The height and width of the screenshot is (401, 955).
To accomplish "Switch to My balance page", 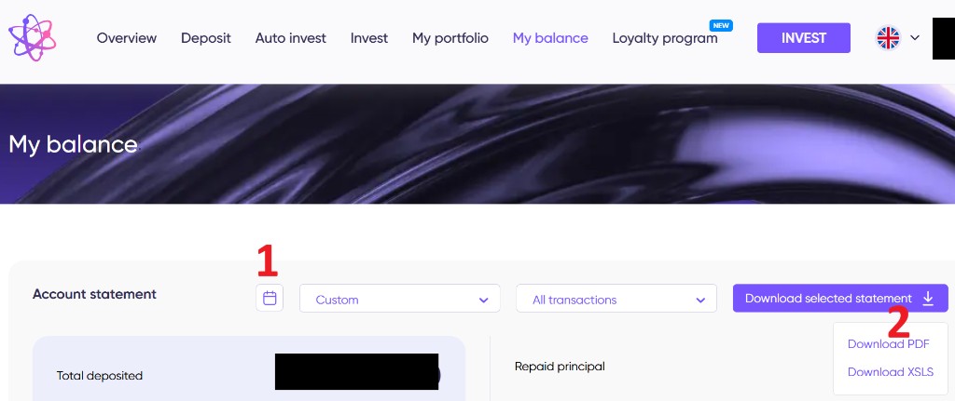I will point(550,38).
